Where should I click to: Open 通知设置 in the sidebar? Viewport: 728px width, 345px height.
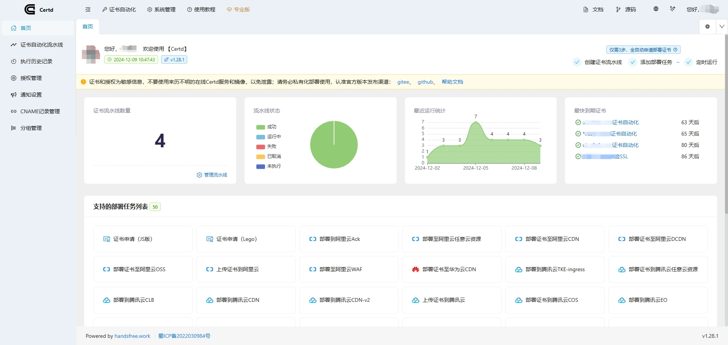point(38,95)
